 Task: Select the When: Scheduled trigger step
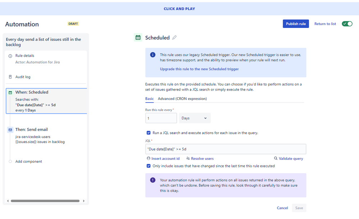pyautogui.click(x=46, y=101)
